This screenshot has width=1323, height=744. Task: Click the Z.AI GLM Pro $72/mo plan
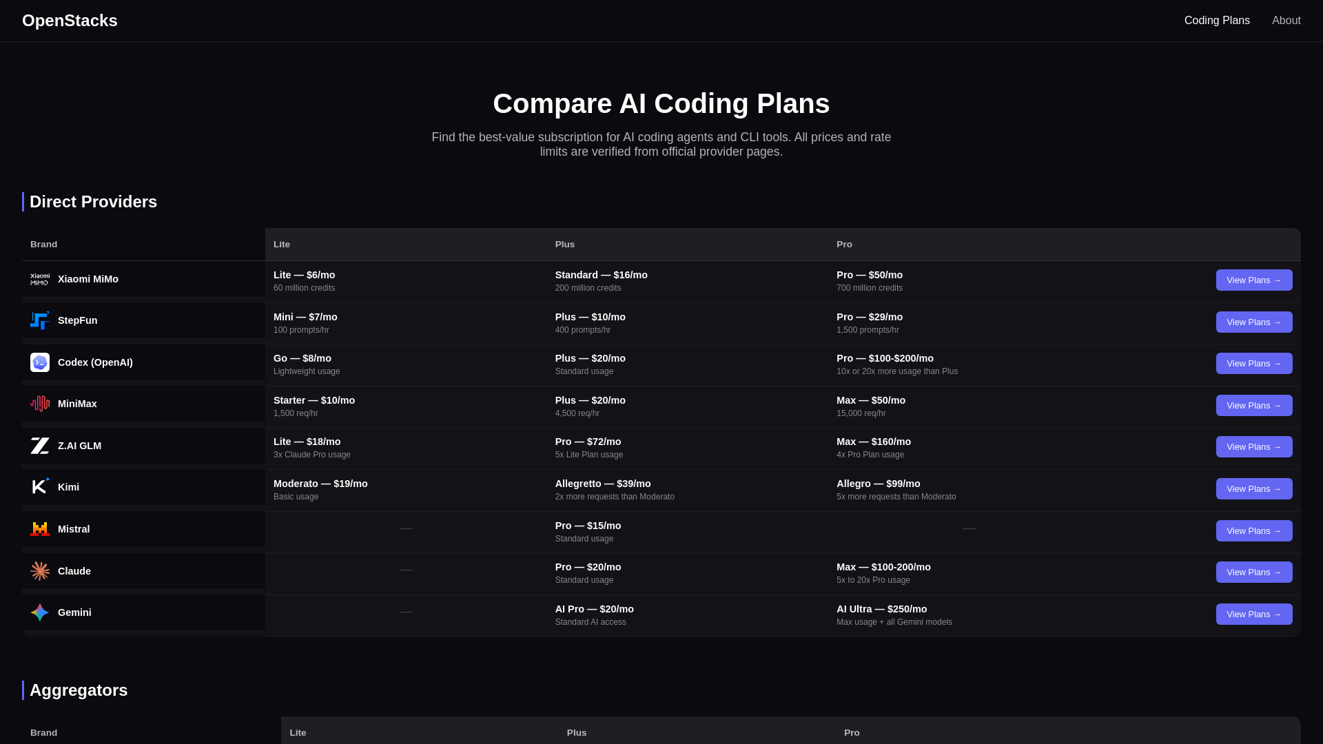588,448
